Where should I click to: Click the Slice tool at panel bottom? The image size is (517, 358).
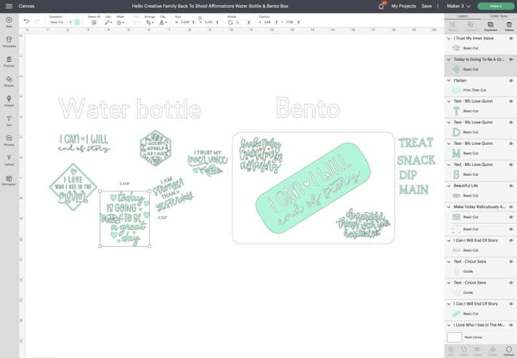[450, 351]
